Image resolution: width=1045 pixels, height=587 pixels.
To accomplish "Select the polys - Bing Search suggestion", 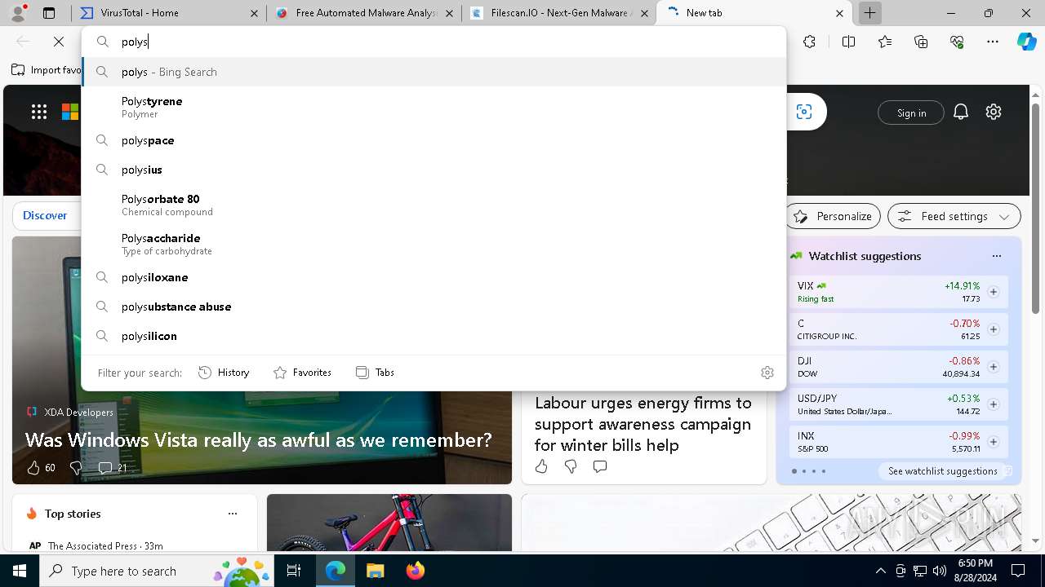I will click(x=434, y=72).
